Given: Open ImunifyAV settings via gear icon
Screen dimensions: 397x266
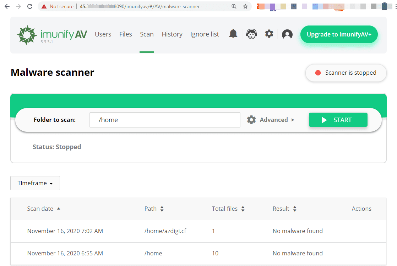Looking at the screenshot, I should pos(269,34).
